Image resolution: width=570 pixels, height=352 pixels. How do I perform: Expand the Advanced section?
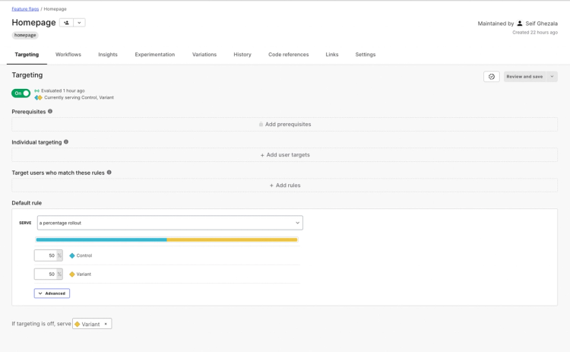52,293
